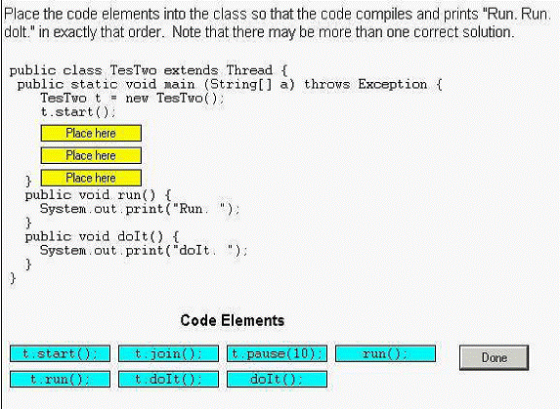Select the doIt(); code element without the t. prefix
This screenshot has width=560, height=409.
pyautogui.click(x=278, y=379)
